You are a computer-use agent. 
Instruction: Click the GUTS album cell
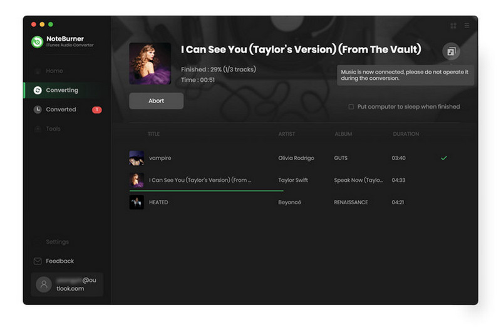(x=341, y=158)
